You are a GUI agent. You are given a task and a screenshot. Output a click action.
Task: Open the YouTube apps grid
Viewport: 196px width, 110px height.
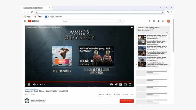(x=154, y=21)
